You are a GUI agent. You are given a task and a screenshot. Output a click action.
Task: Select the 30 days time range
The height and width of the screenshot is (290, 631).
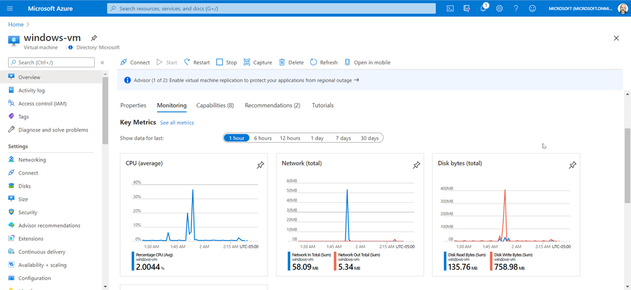point(370,138)
